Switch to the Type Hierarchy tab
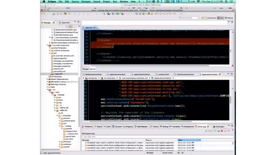The image size is (276, 155). point(64,23)
